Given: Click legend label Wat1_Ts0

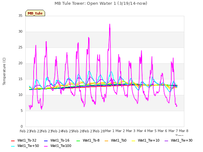Looking at the screenshot, I should 119,141.
